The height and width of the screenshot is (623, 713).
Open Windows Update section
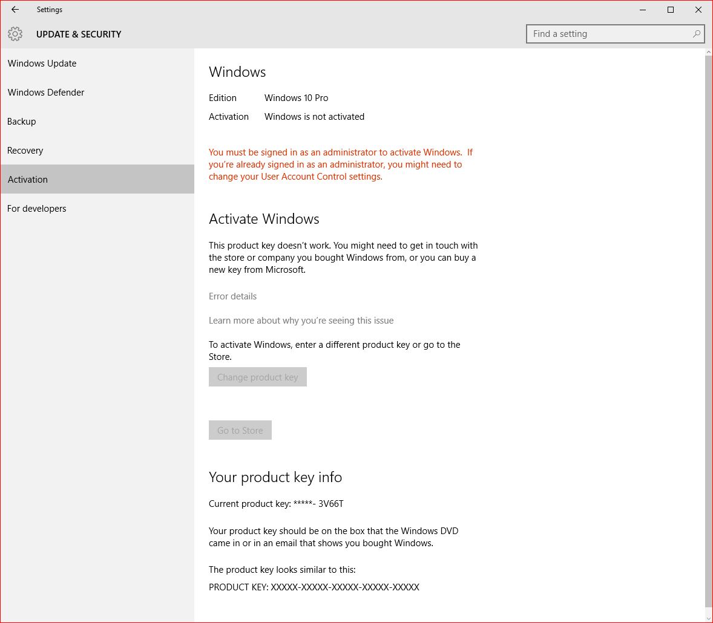(97, 63)
